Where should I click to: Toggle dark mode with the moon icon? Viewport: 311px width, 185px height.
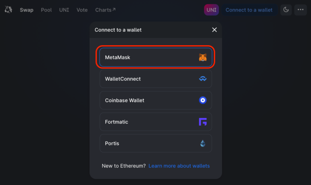click(x=286, y=10)
